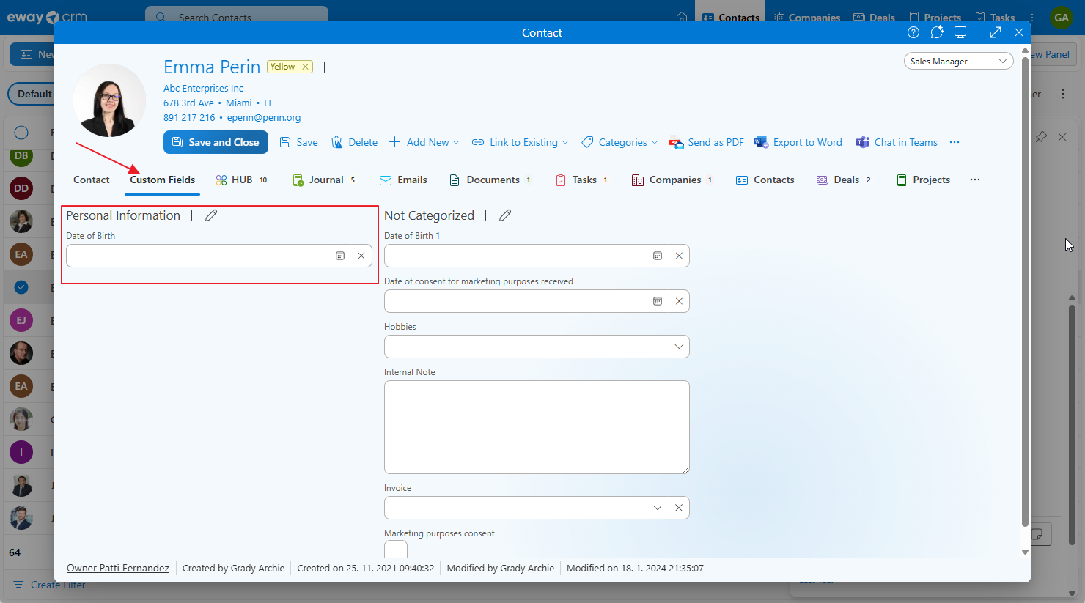Open the Documents tab
The image size is (1085, 603).
(x=489, y=180)
